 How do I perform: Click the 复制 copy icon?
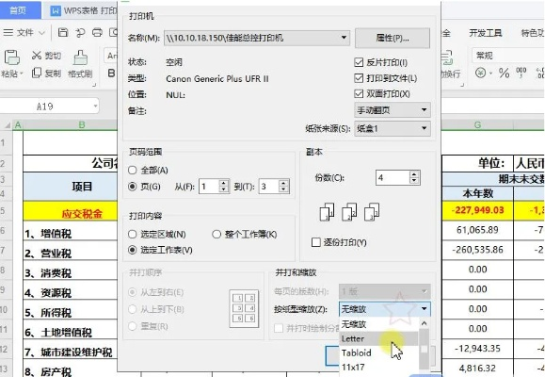click(x=37, y=73)
